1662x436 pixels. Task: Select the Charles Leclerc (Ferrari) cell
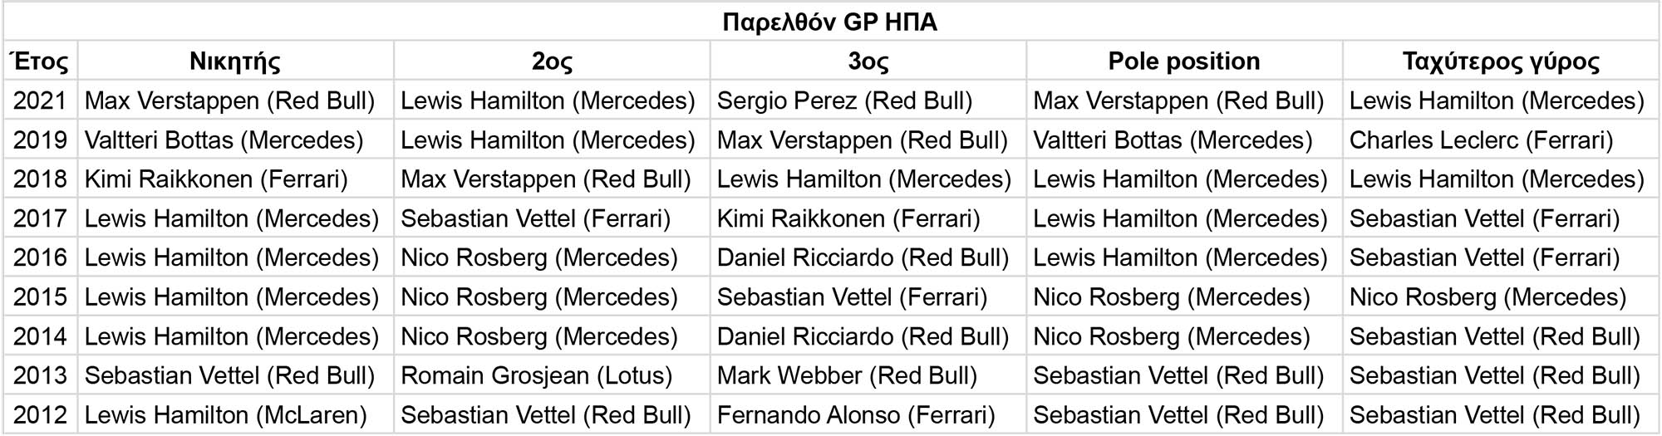tap(1481, 140)
